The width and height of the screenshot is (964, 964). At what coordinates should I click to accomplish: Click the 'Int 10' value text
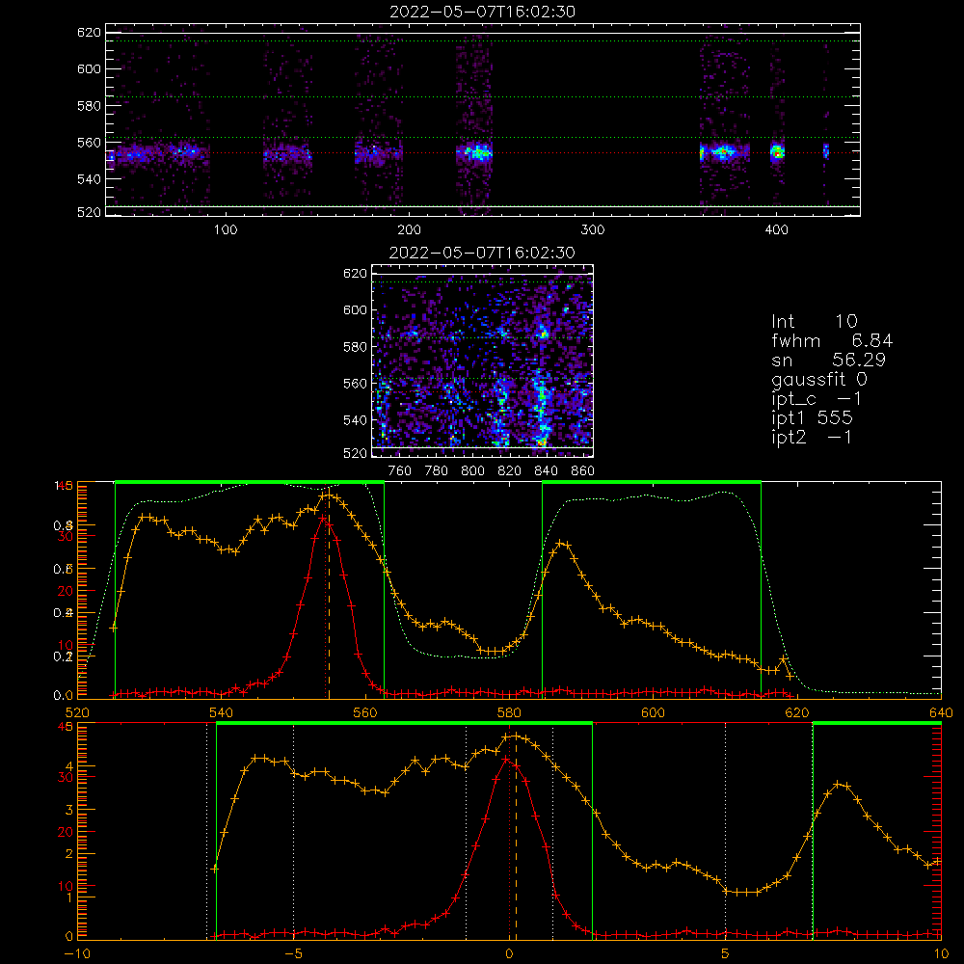(x=814, y=321)
